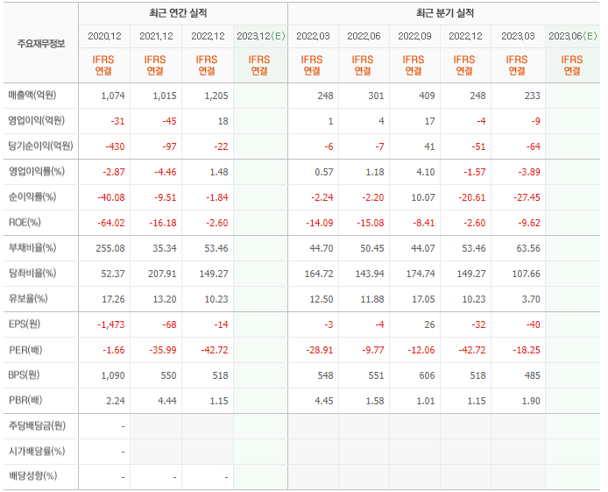Screen dimensions: 608x492
Task: Select the 유보율(%) row label
Action: (28, 298)
